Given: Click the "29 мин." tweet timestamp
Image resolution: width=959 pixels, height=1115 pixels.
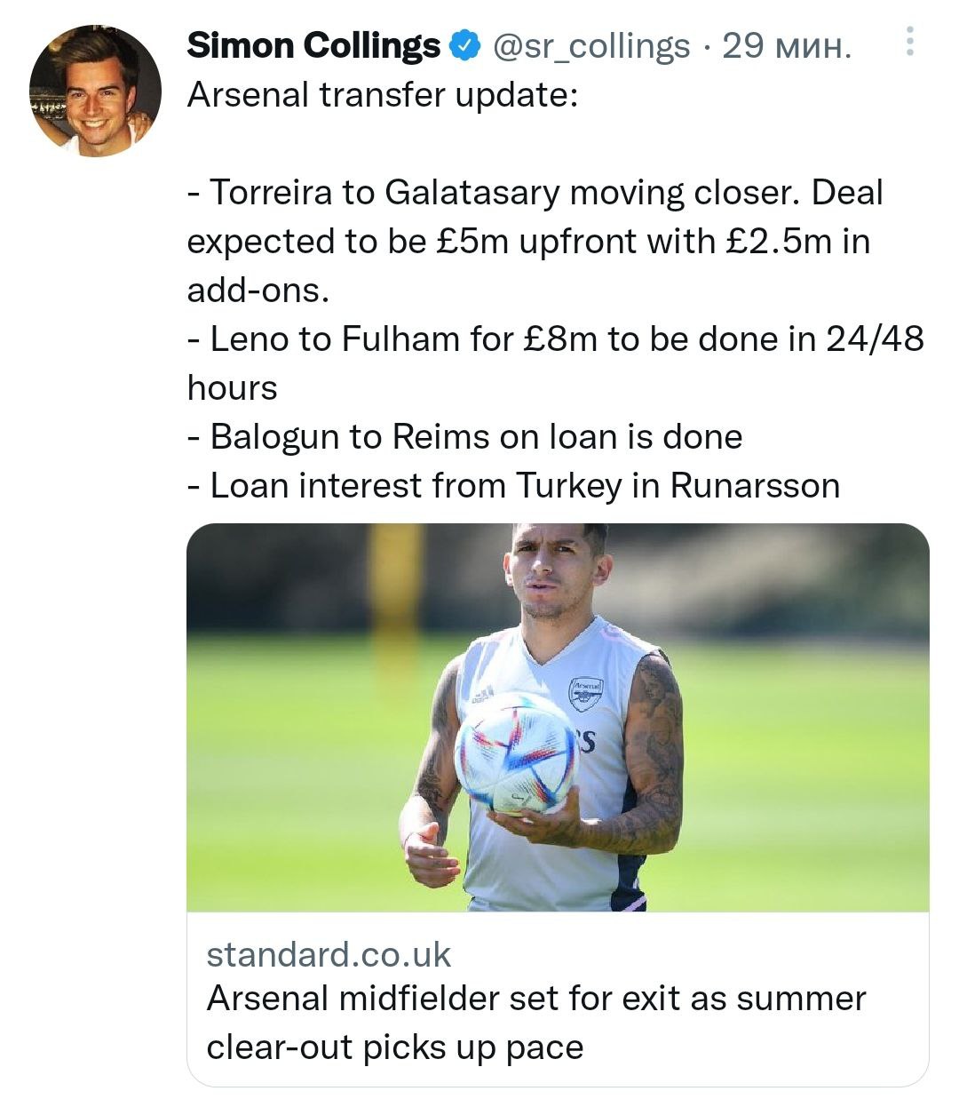Looking at the screenshot, I should [787, 45].
